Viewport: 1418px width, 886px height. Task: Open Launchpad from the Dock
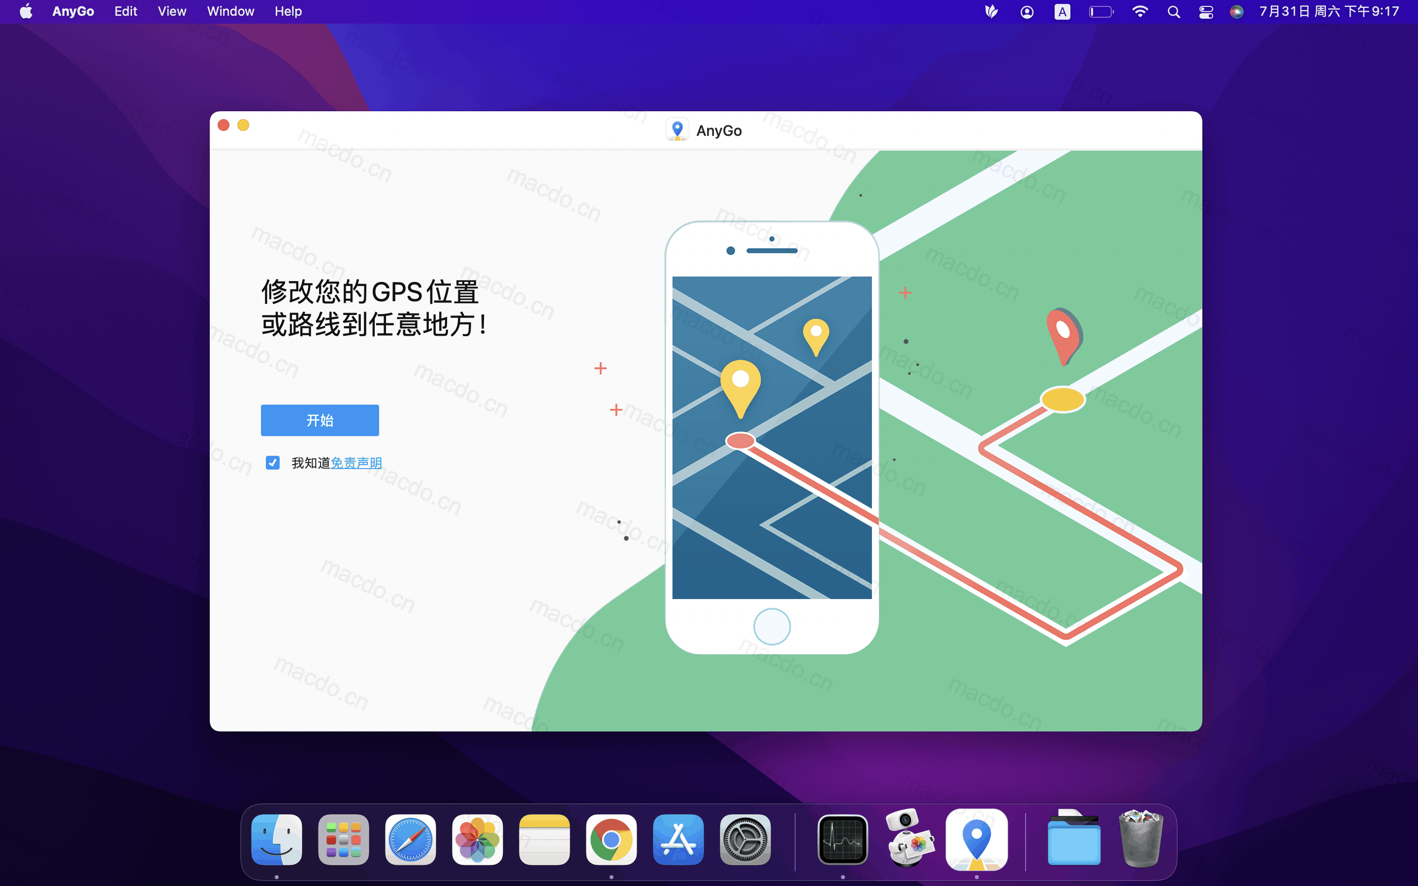pyautogui.click(x=343, y=839)
